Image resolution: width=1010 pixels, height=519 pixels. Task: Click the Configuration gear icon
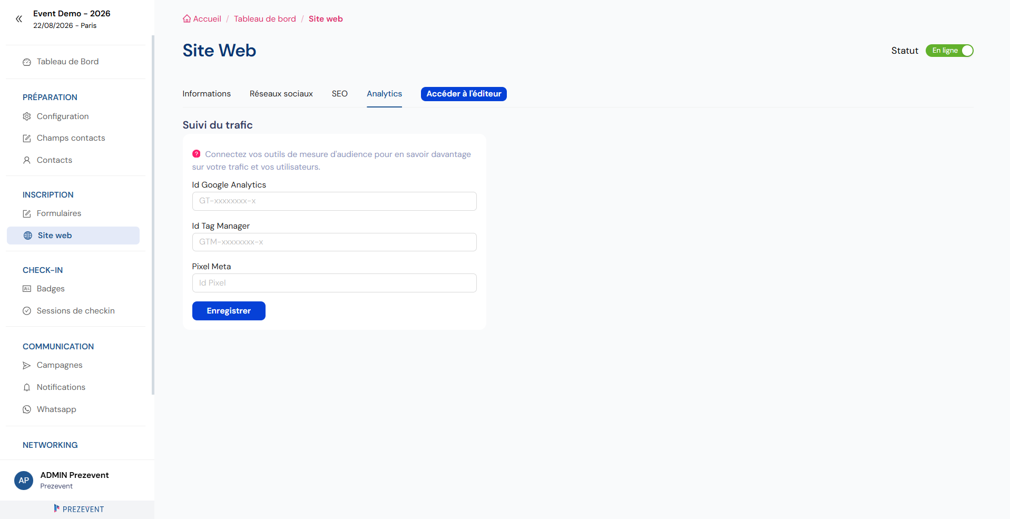[27, 116]
